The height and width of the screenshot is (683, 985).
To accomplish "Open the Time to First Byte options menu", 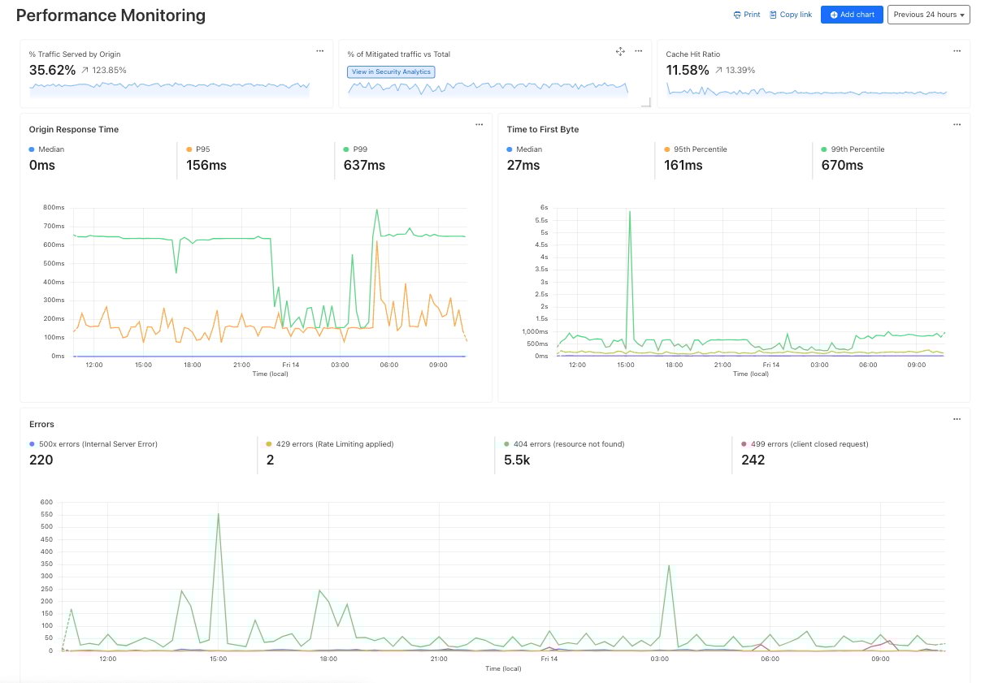I will click(x=957, y=125).
